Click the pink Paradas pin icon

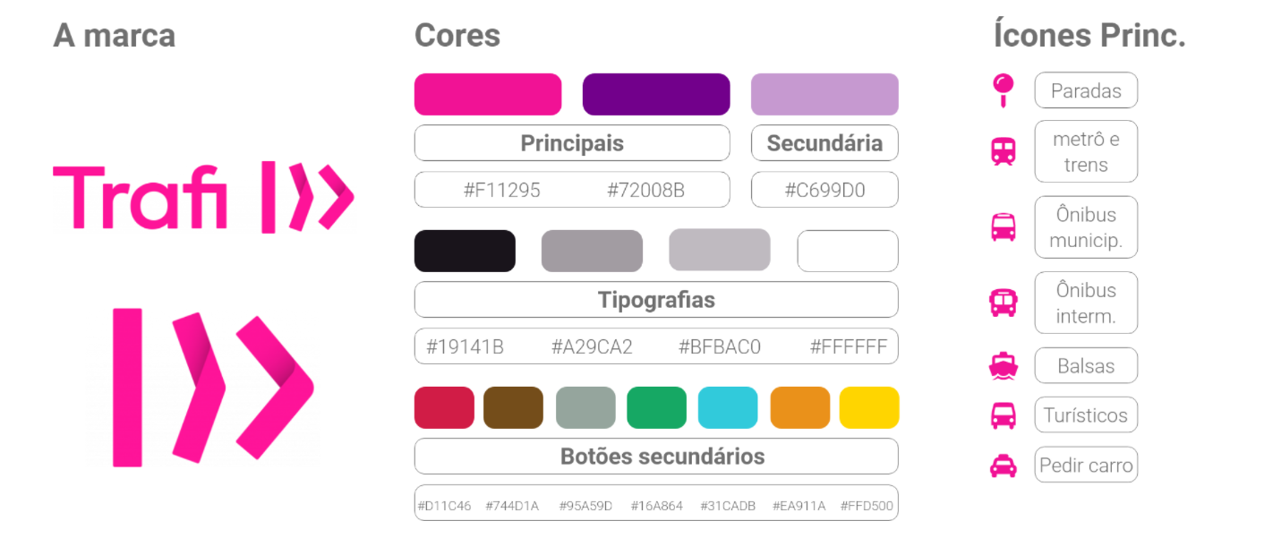tap(1003, 90)
